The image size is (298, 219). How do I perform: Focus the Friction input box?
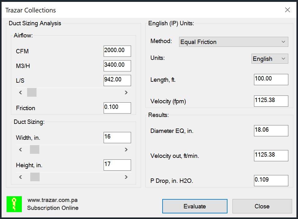click(117, 108)
